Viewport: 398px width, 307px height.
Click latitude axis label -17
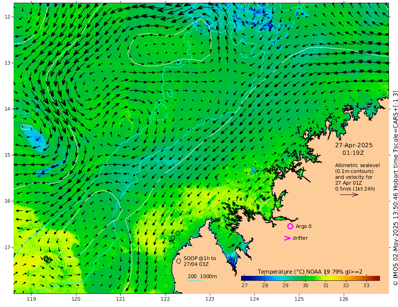6,247
